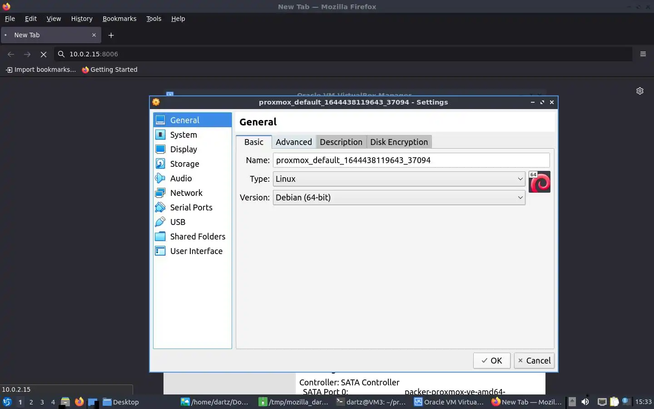The height and width of the screenshot is (409, 654).
Task: Click Cancel to discard settings
Action: [x=534, y=360]
